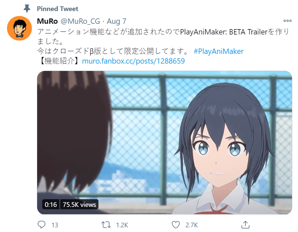Click the 2.7K likes count
The height and width of the screenshot is (232, 298).
point(192,225)
